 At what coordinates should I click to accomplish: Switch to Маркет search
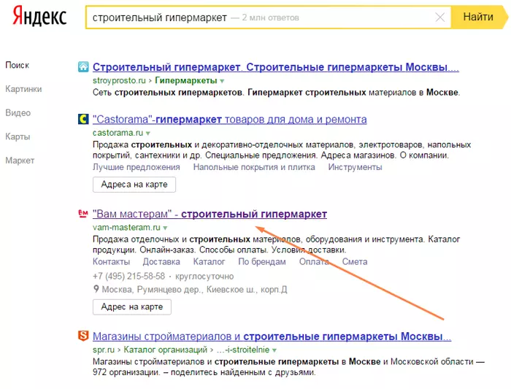20,161
